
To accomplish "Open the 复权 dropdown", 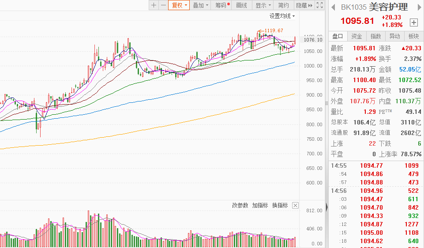I will click(x=179, y=5).
